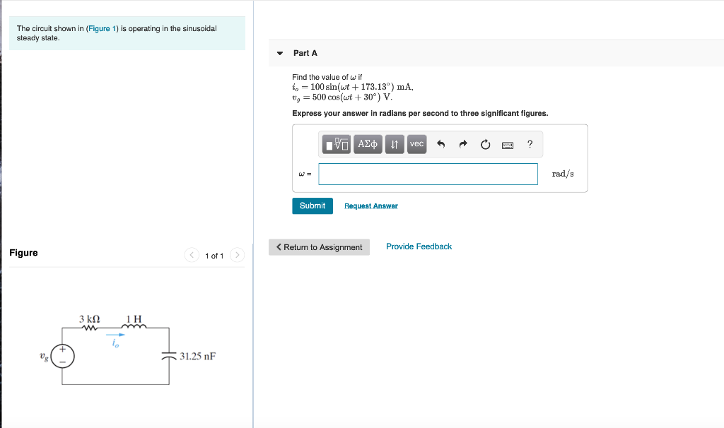
Task: Click the previous figure chevron
Action: pos(191,255)
